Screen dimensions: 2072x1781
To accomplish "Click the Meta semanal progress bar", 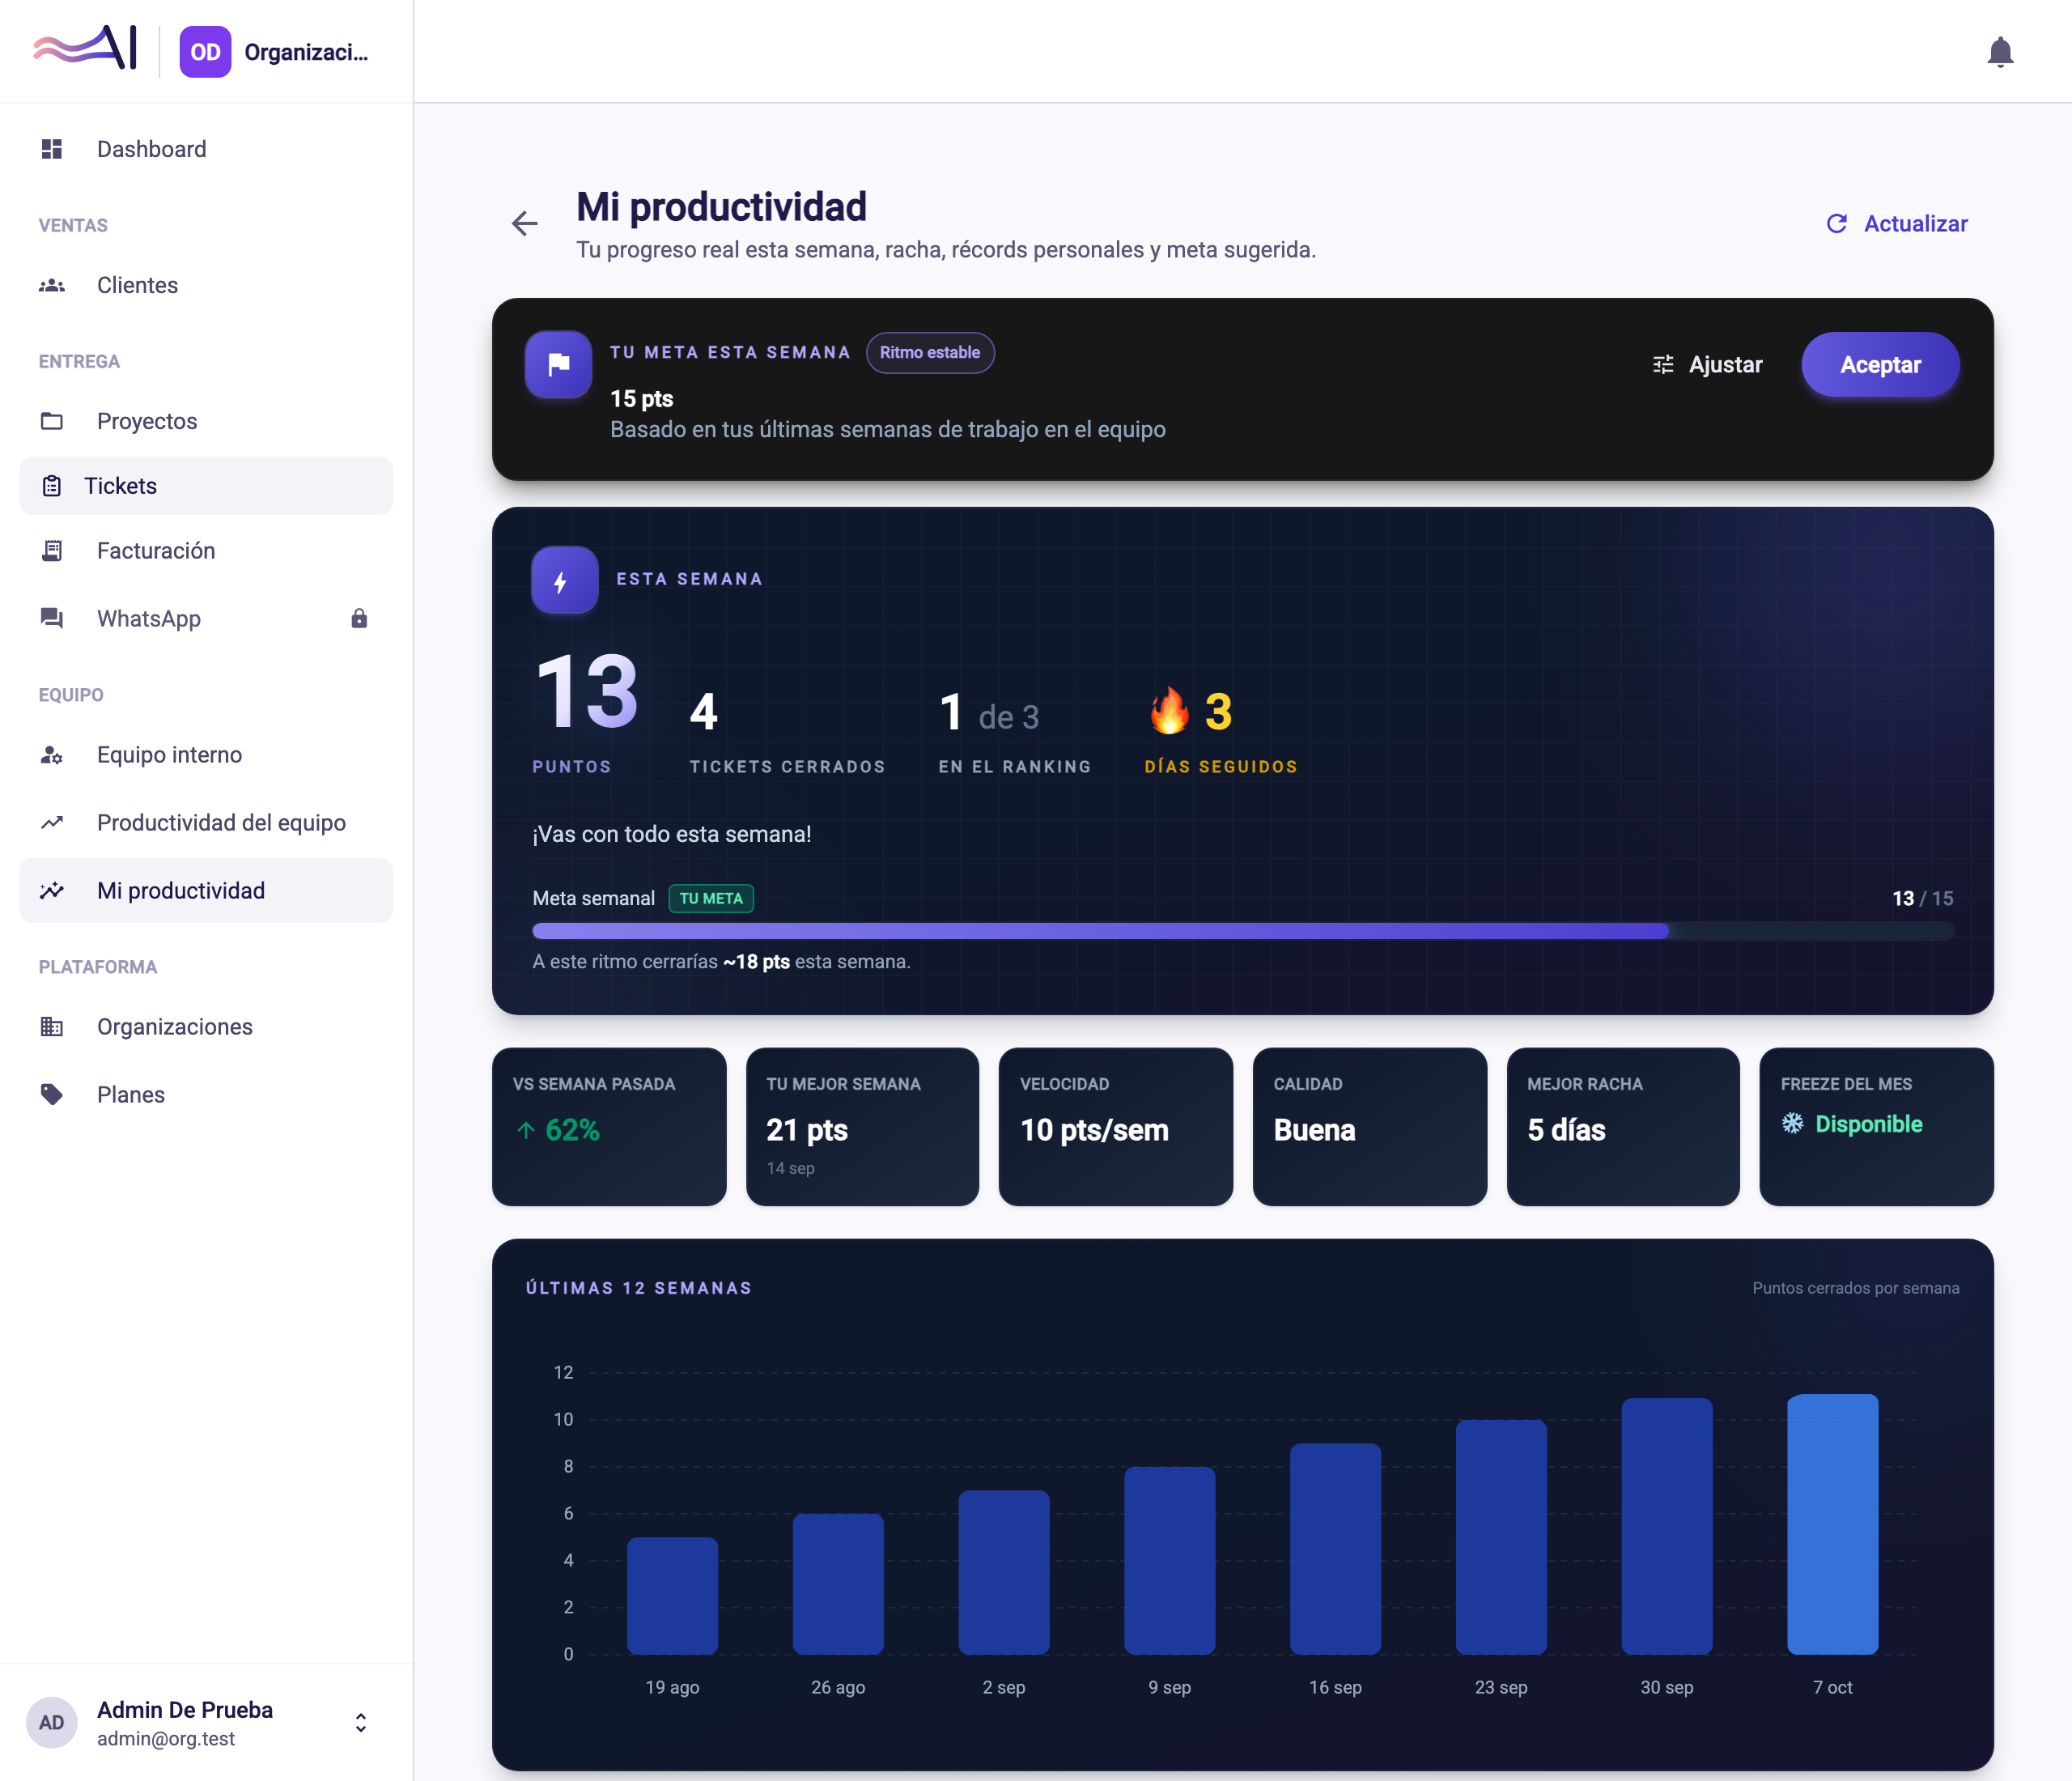I will click(1243, 931).
